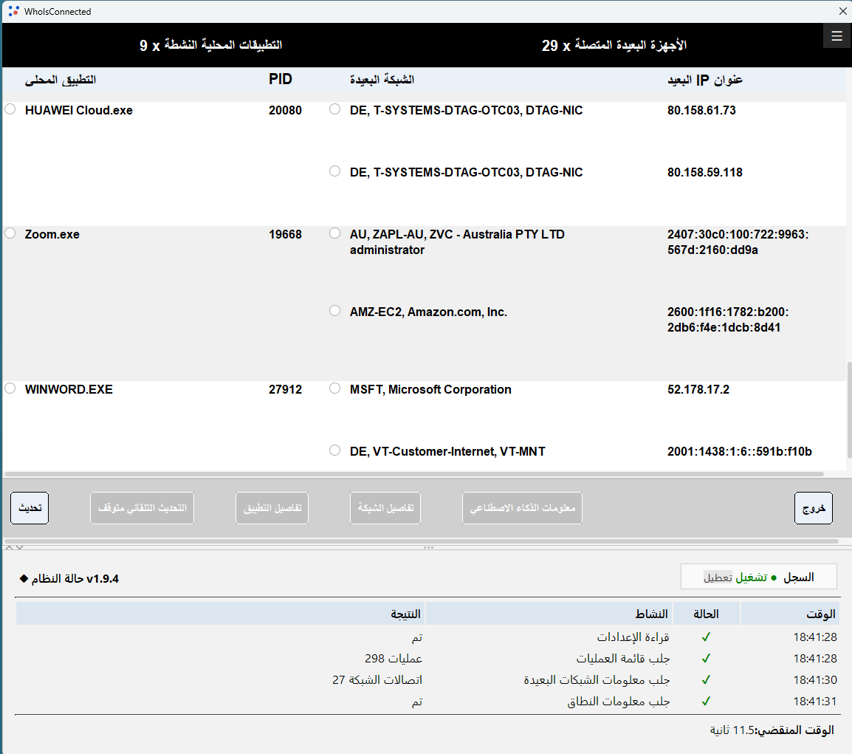Viewport: 852px width, 754px height.
Task: Click PID value 20080
Action: click(x=285, y=110)
